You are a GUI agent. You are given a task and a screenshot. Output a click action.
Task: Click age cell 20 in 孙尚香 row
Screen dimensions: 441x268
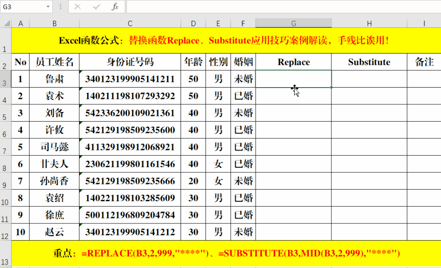pos(193,181)
